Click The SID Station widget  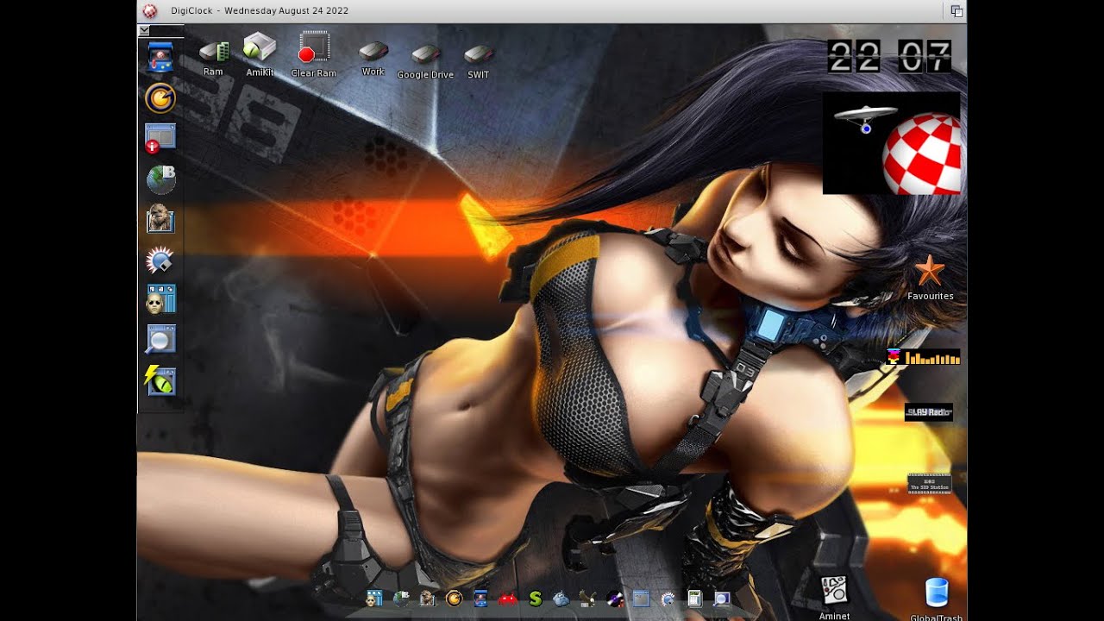tap(929, 484)
